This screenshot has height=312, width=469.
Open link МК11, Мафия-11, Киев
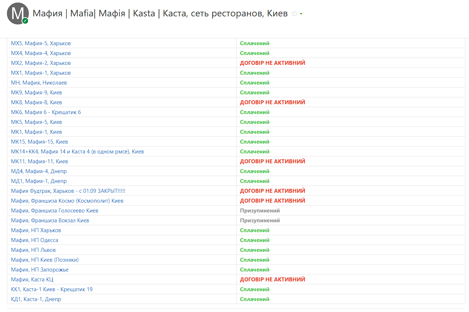[39, 161]
